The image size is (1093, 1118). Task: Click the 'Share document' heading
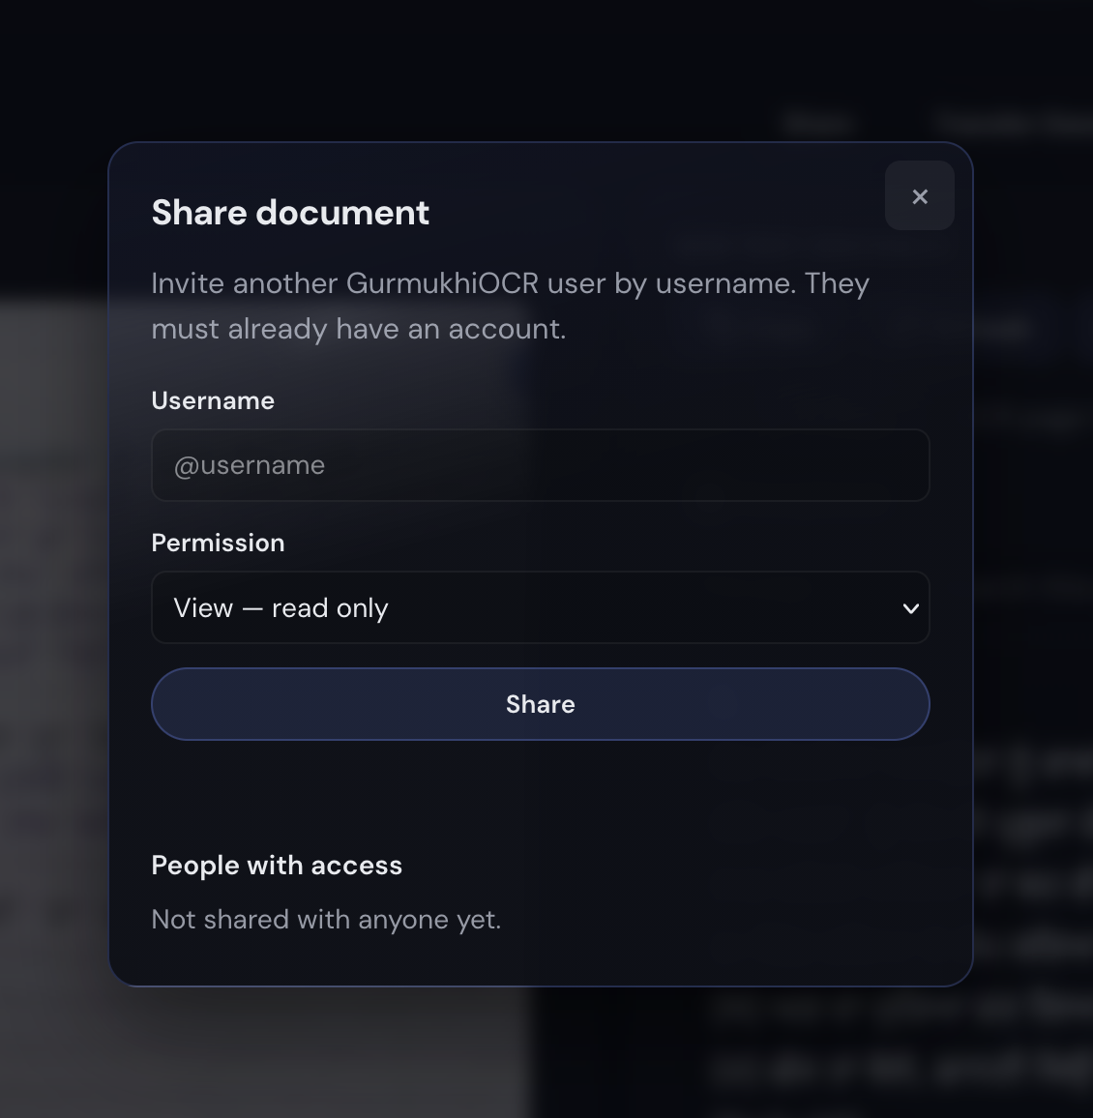[290, 213]
